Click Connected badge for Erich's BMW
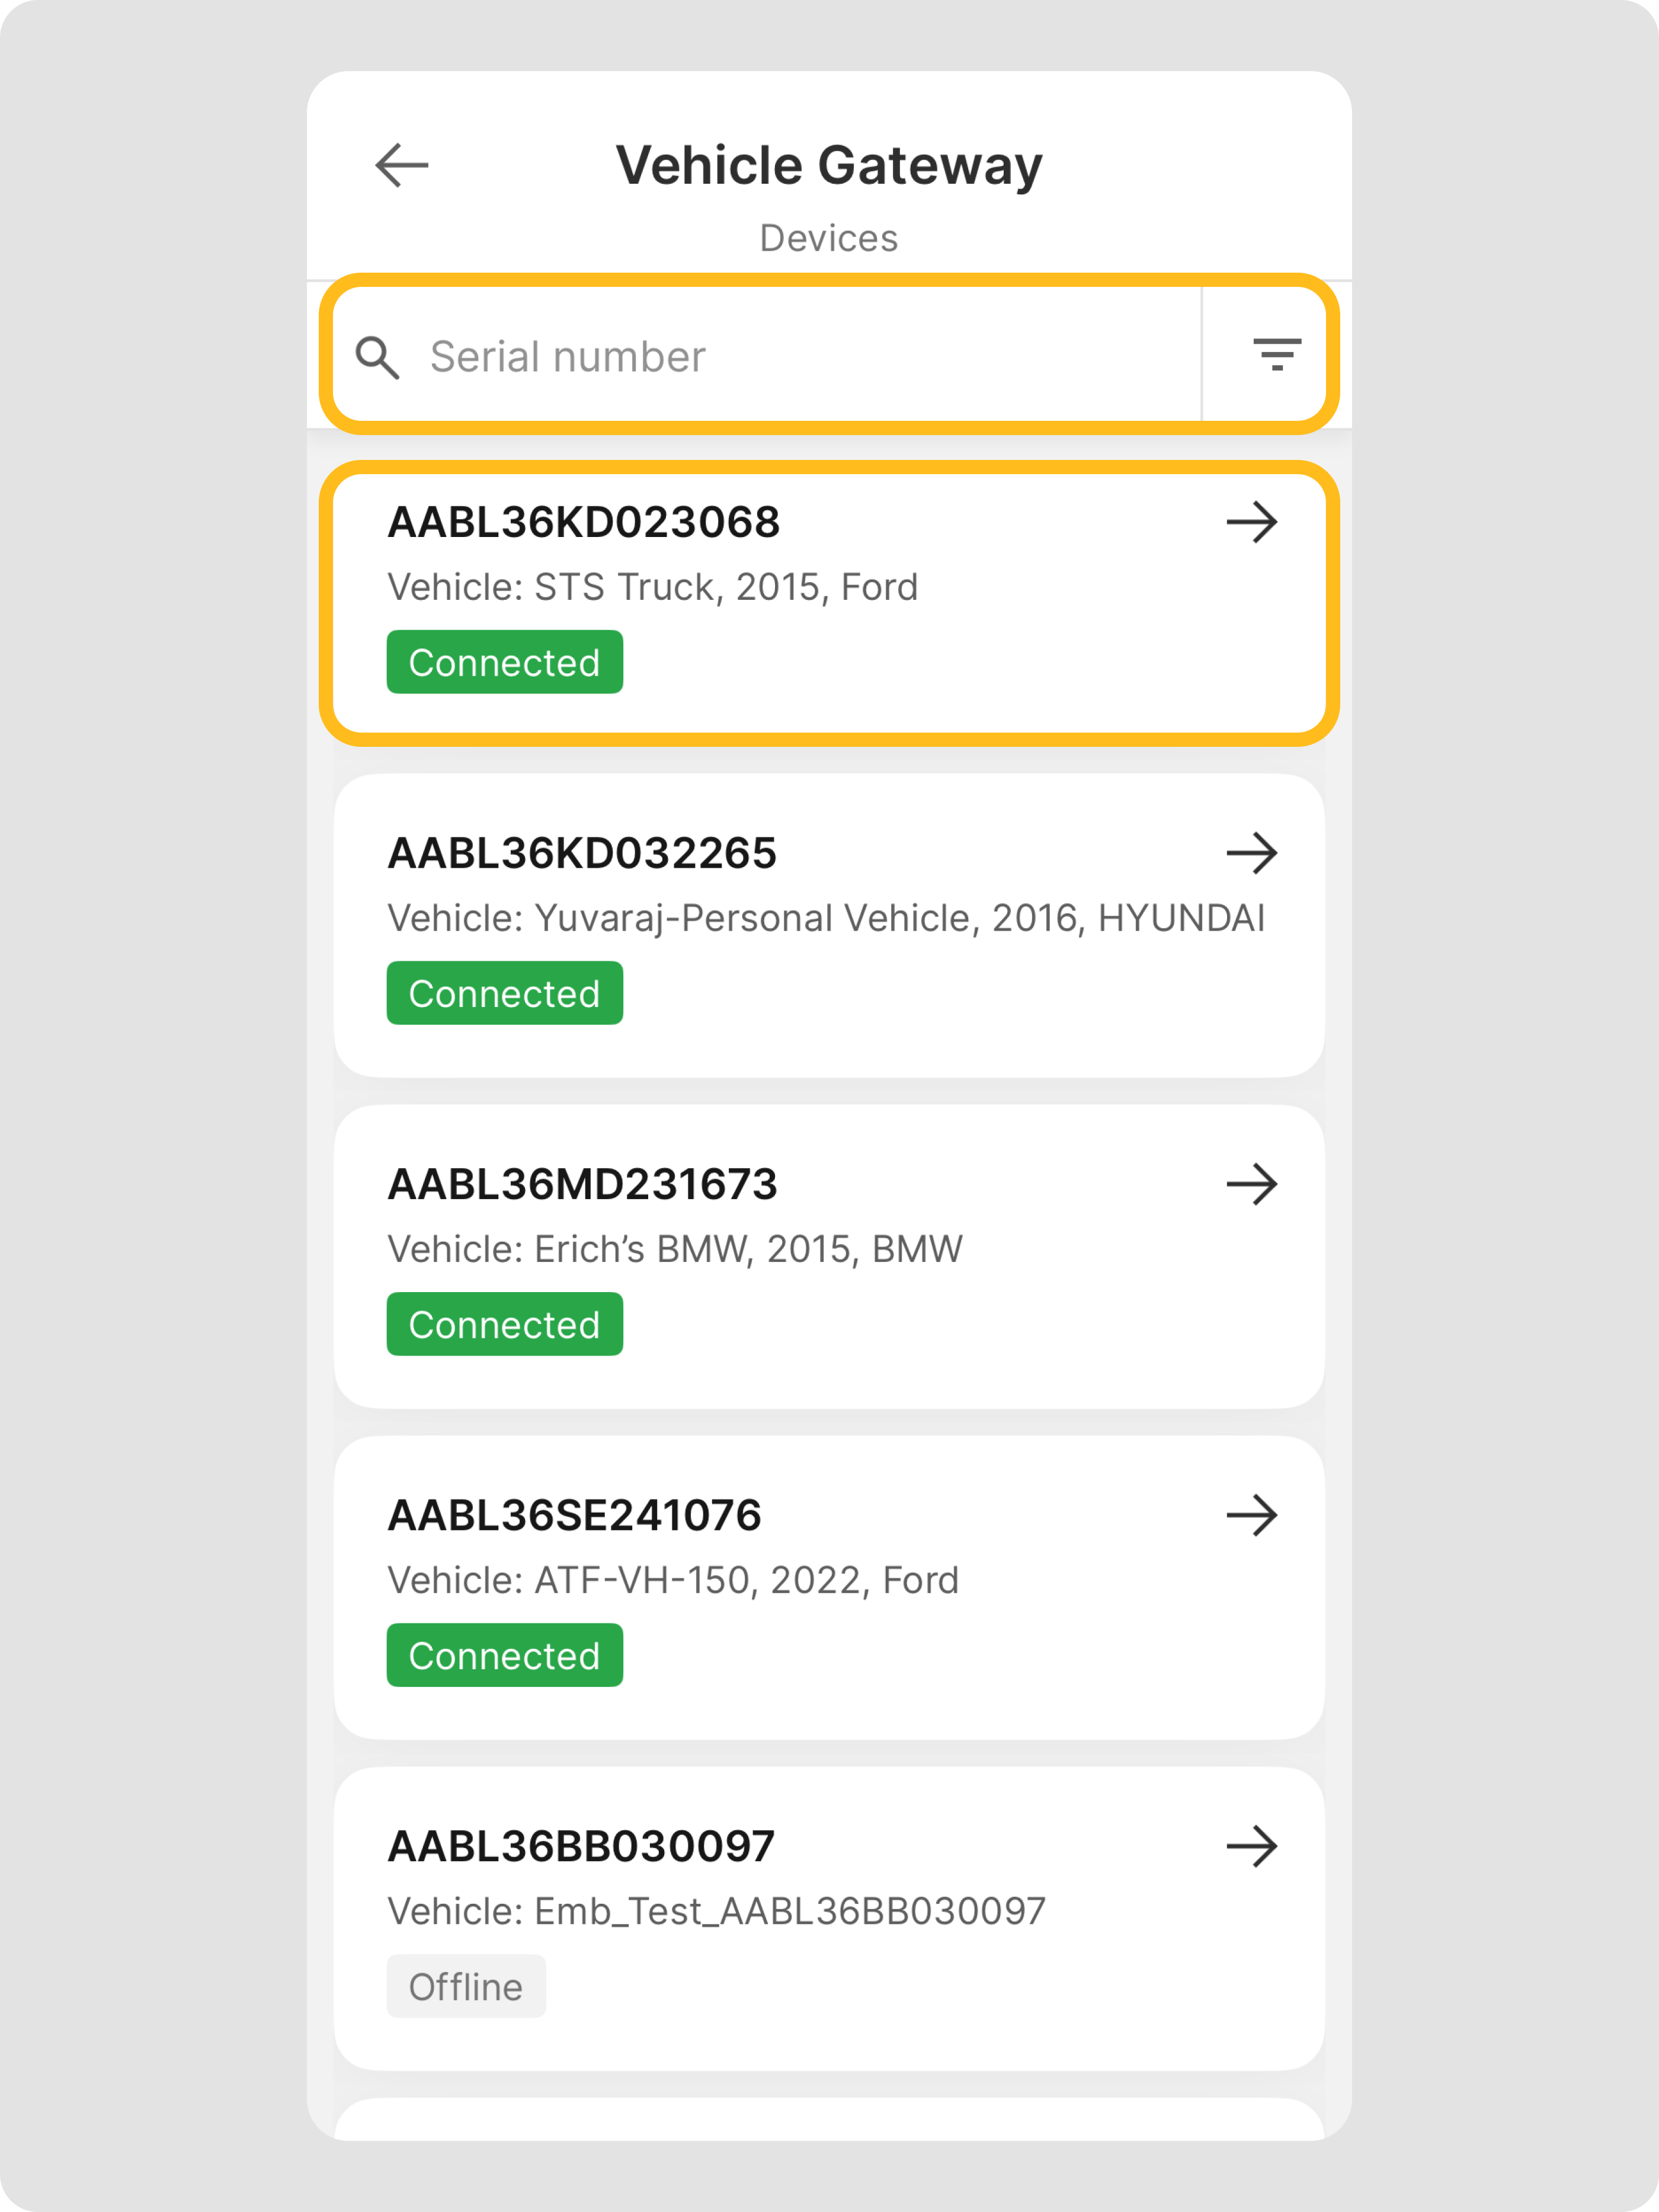Screen dimensions: 1659x2212 click(505, 1324)
